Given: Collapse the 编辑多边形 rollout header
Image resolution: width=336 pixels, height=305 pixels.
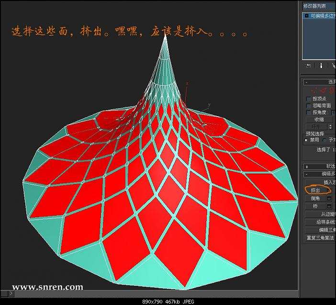Looking at the screenshot, I should (319, 174).
